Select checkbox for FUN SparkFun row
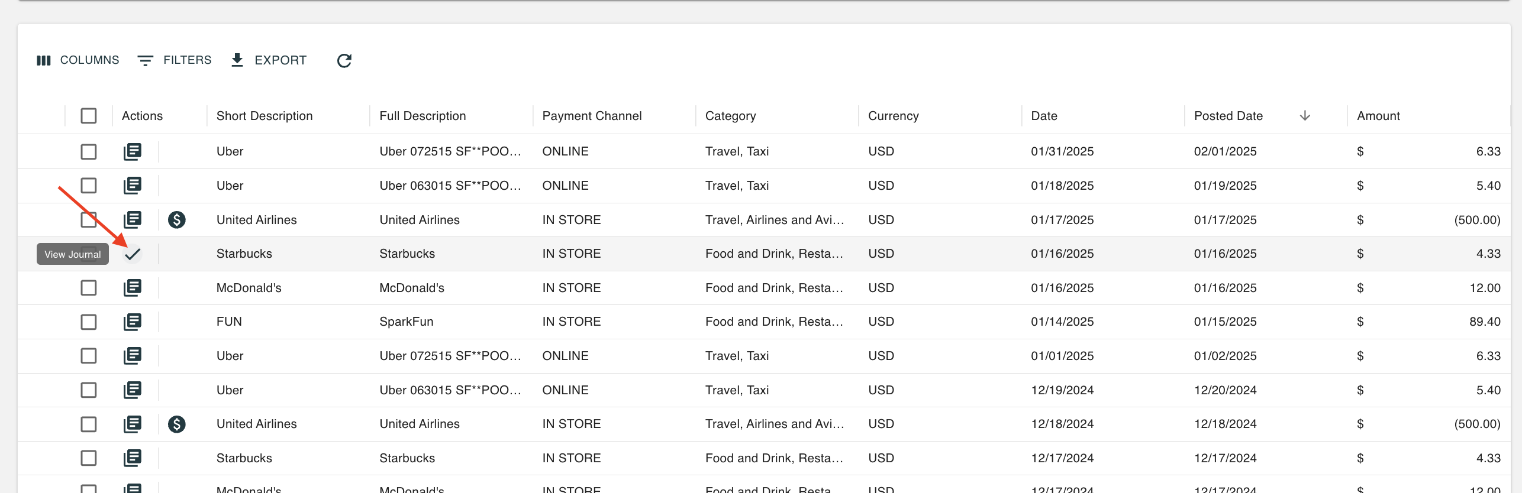Screen dimensions: 1522x493 [89, 322]
